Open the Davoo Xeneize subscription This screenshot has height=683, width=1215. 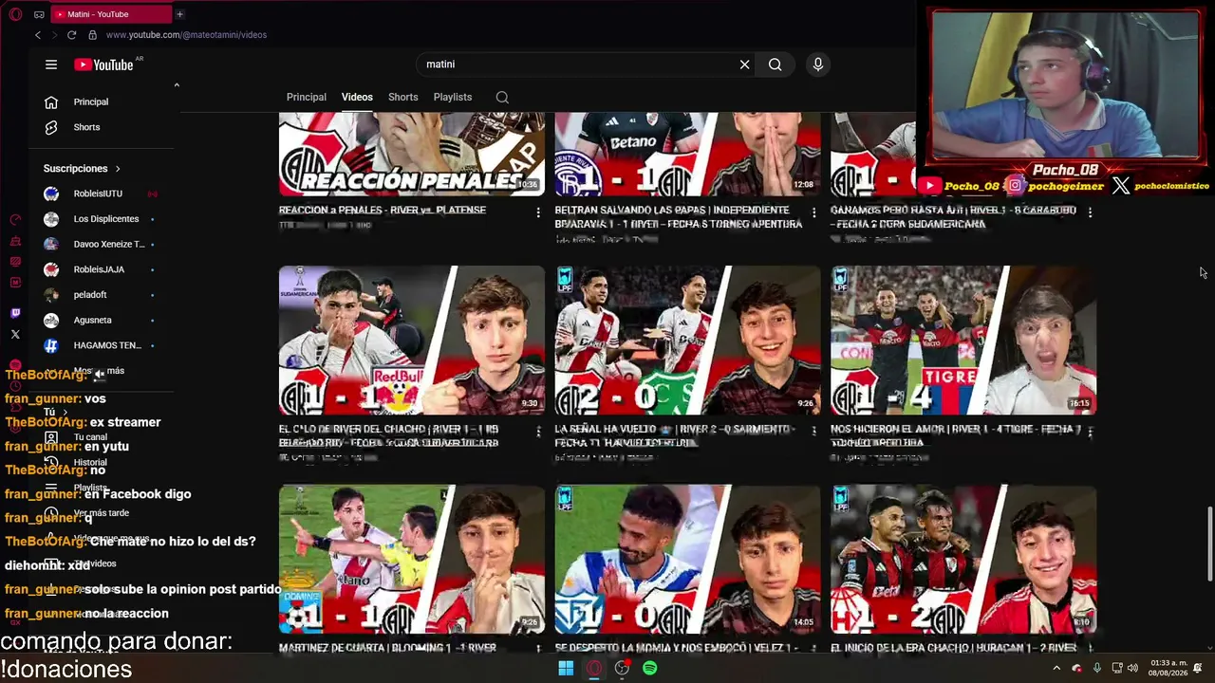click(x=109, y=245)
